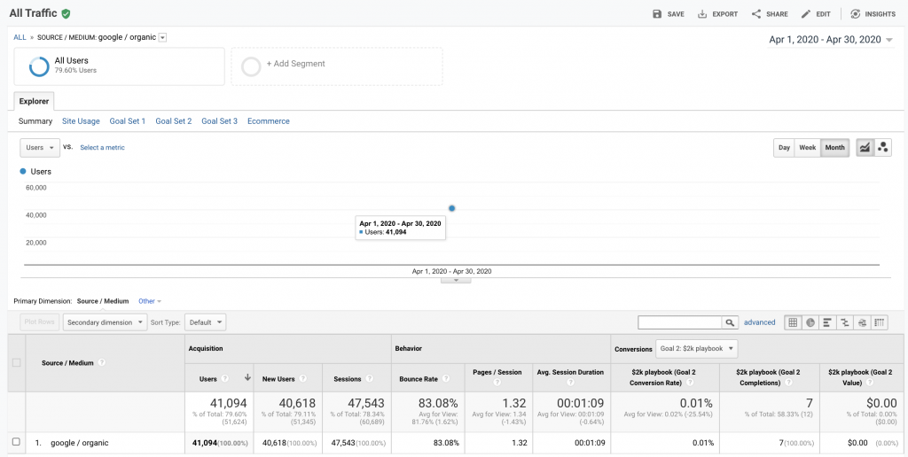Set chart granularity to Month

tap(834, 148)
